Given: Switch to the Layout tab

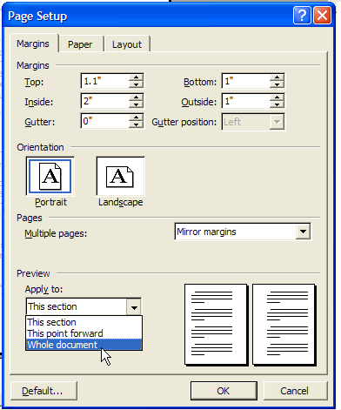Looking at the screenshot, I should coord(127,44).
